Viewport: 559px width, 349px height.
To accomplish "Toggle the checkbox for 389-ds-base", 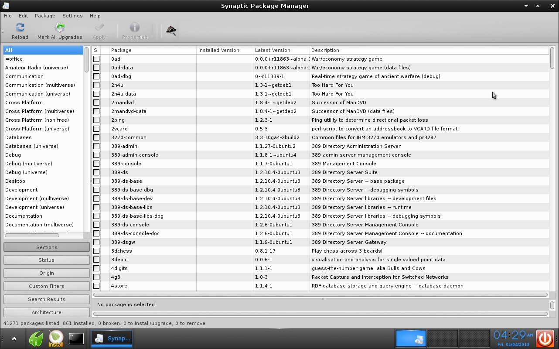I will [96, 181].
